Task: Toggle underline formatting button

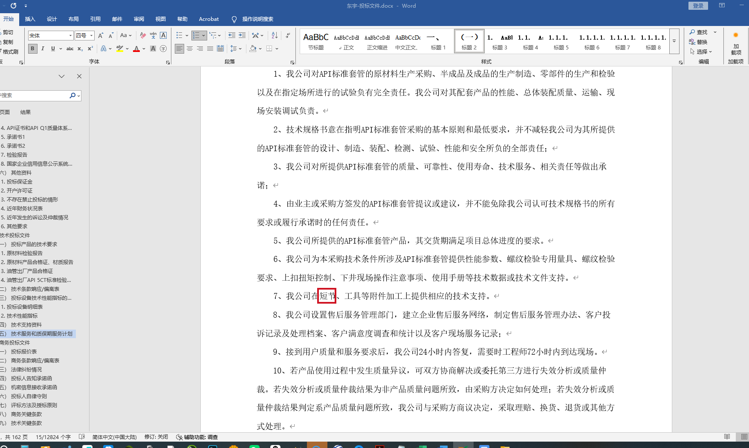Action: [x=53, y=49]
